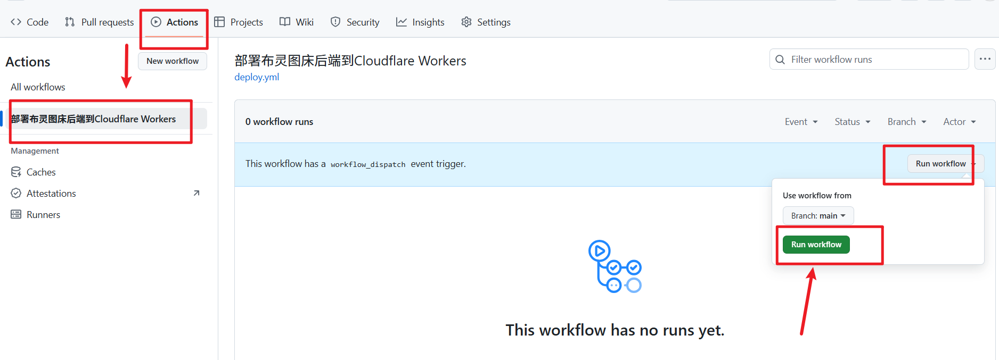The image size is (999, 360).
Task: Click the Settings gear icon
Action: (466, 22)
